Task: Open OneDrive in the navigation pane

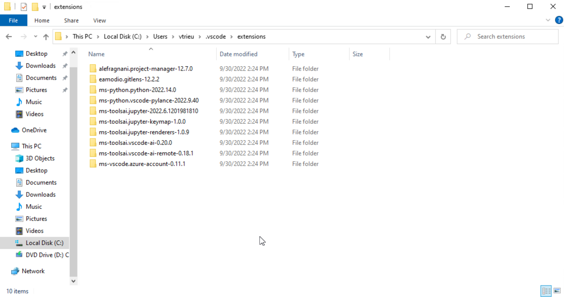Action: click(x=34, y=130)
